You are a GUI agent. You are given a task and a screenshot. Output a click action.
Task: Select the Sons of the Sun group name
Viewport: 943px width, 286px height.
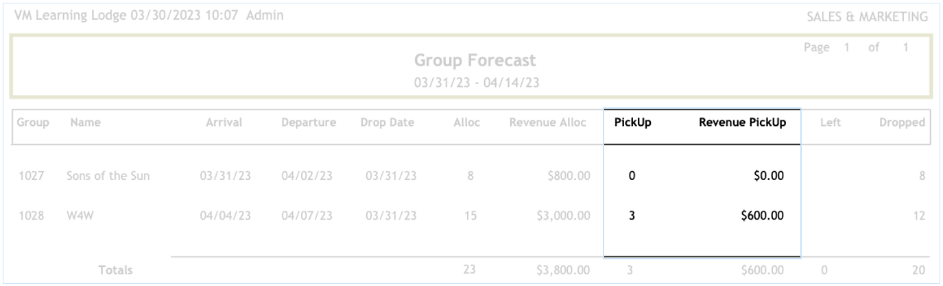pos(108,176)
